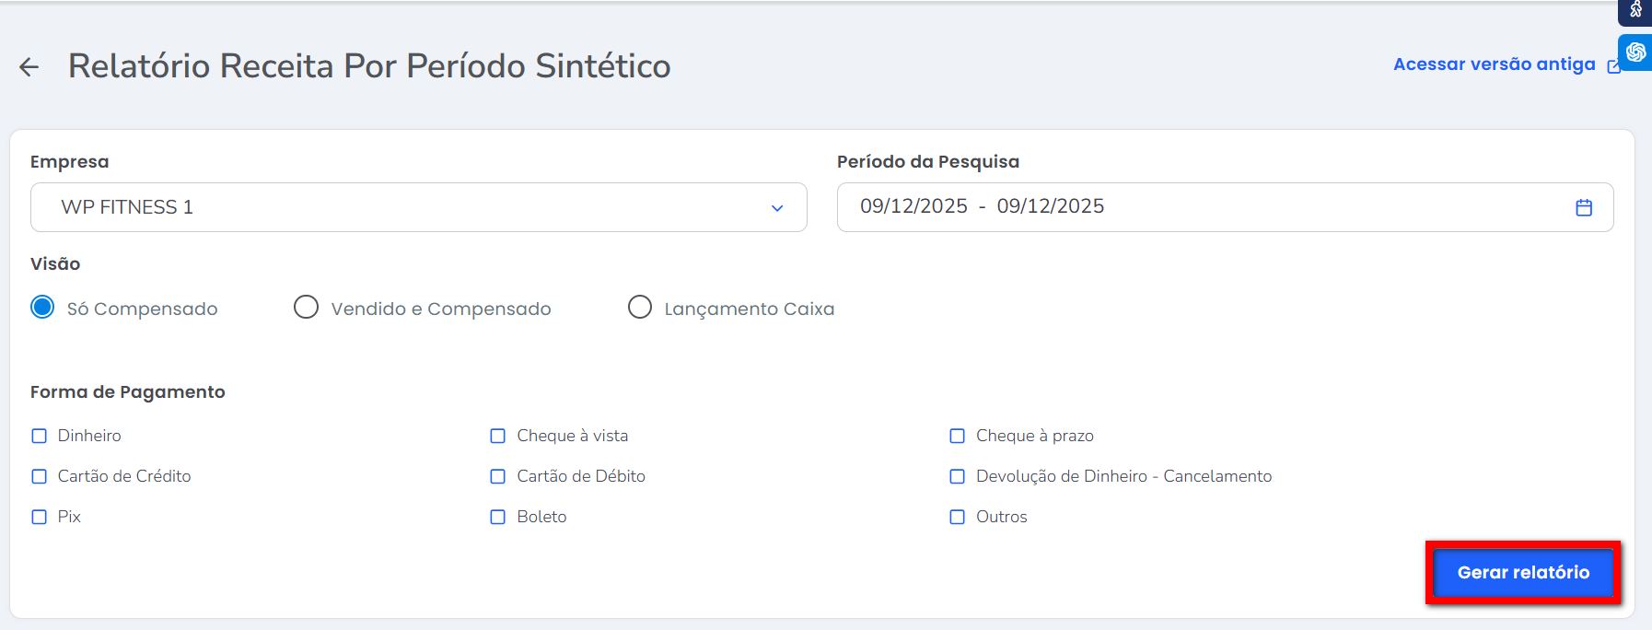Check the Dinheiro payment checkbox
Viewport: 1652px width, 630px height.
(x=40, y=436)
